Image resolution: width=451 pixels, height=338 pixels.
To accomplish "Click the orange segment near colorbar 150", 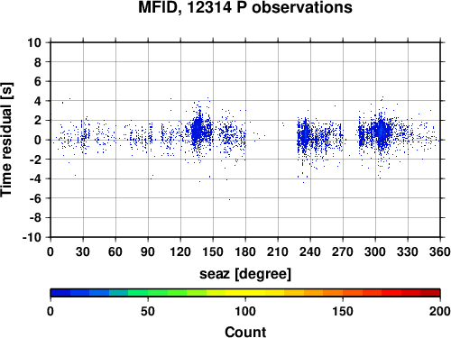I will [343, 293].
